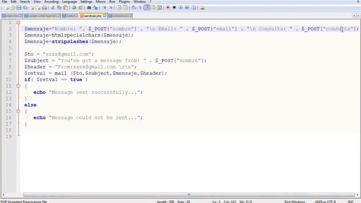Open the File menu
Viewport: 361px width, 203px height.
coord(4,2)
